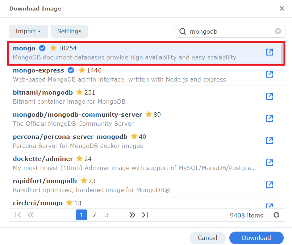Click the Cancel button
This screenshot has width=292, height=245.
pos(208,238)
